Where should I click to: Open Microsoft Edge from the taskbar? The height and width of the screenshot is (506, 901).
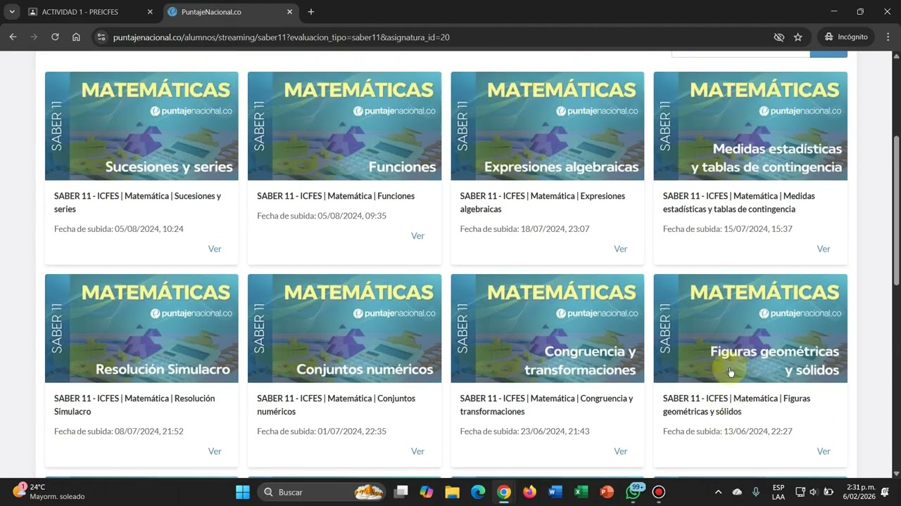point(478,492)
